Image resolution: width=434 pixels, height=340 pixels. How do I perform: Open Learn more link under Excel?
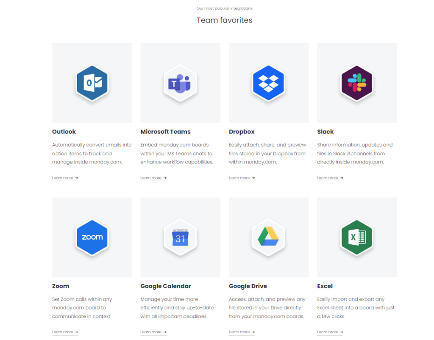click(x=330, y=332)
